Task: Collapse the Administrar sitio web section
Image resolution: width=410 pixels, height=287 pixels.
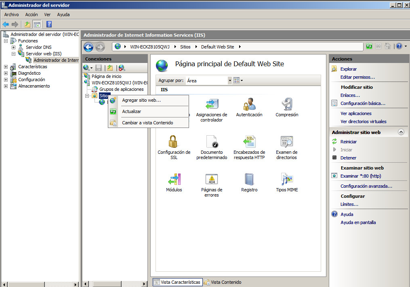Action: 401,132
